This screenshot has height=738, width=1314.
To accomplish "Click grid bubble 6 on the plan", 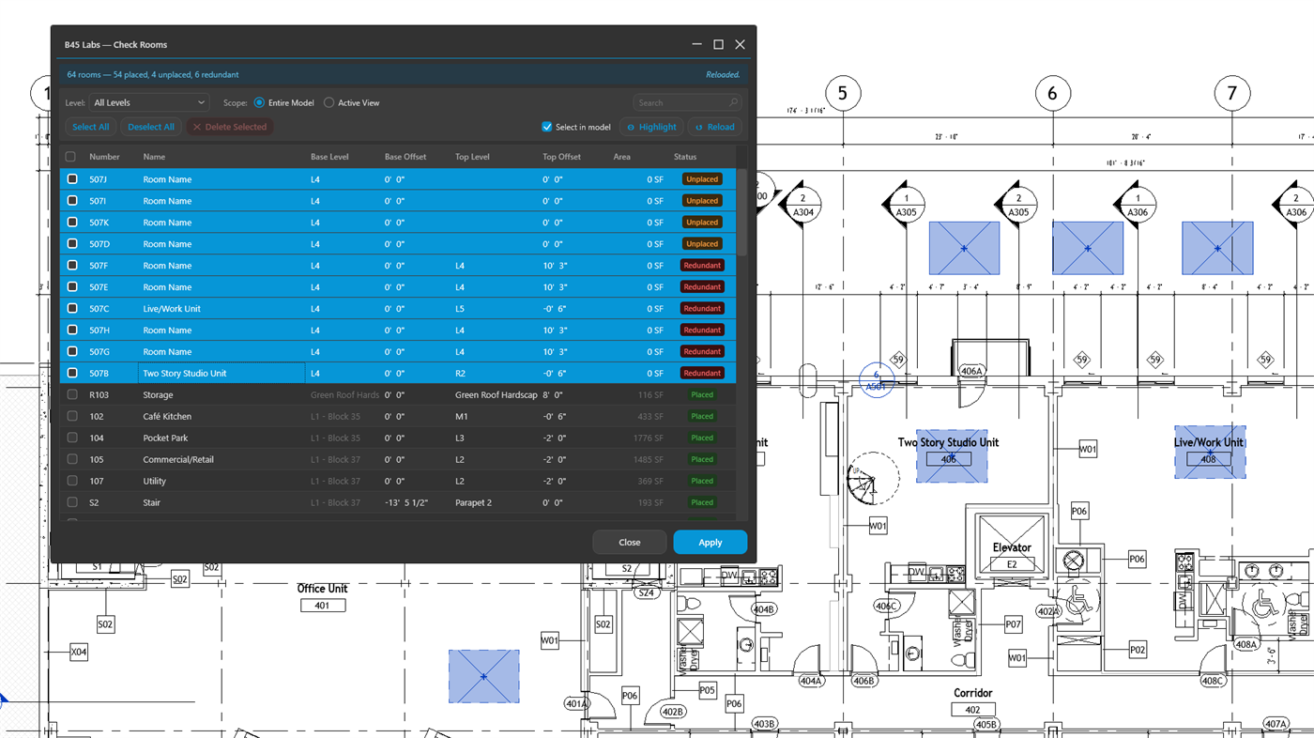I will tap(1052, 93).
